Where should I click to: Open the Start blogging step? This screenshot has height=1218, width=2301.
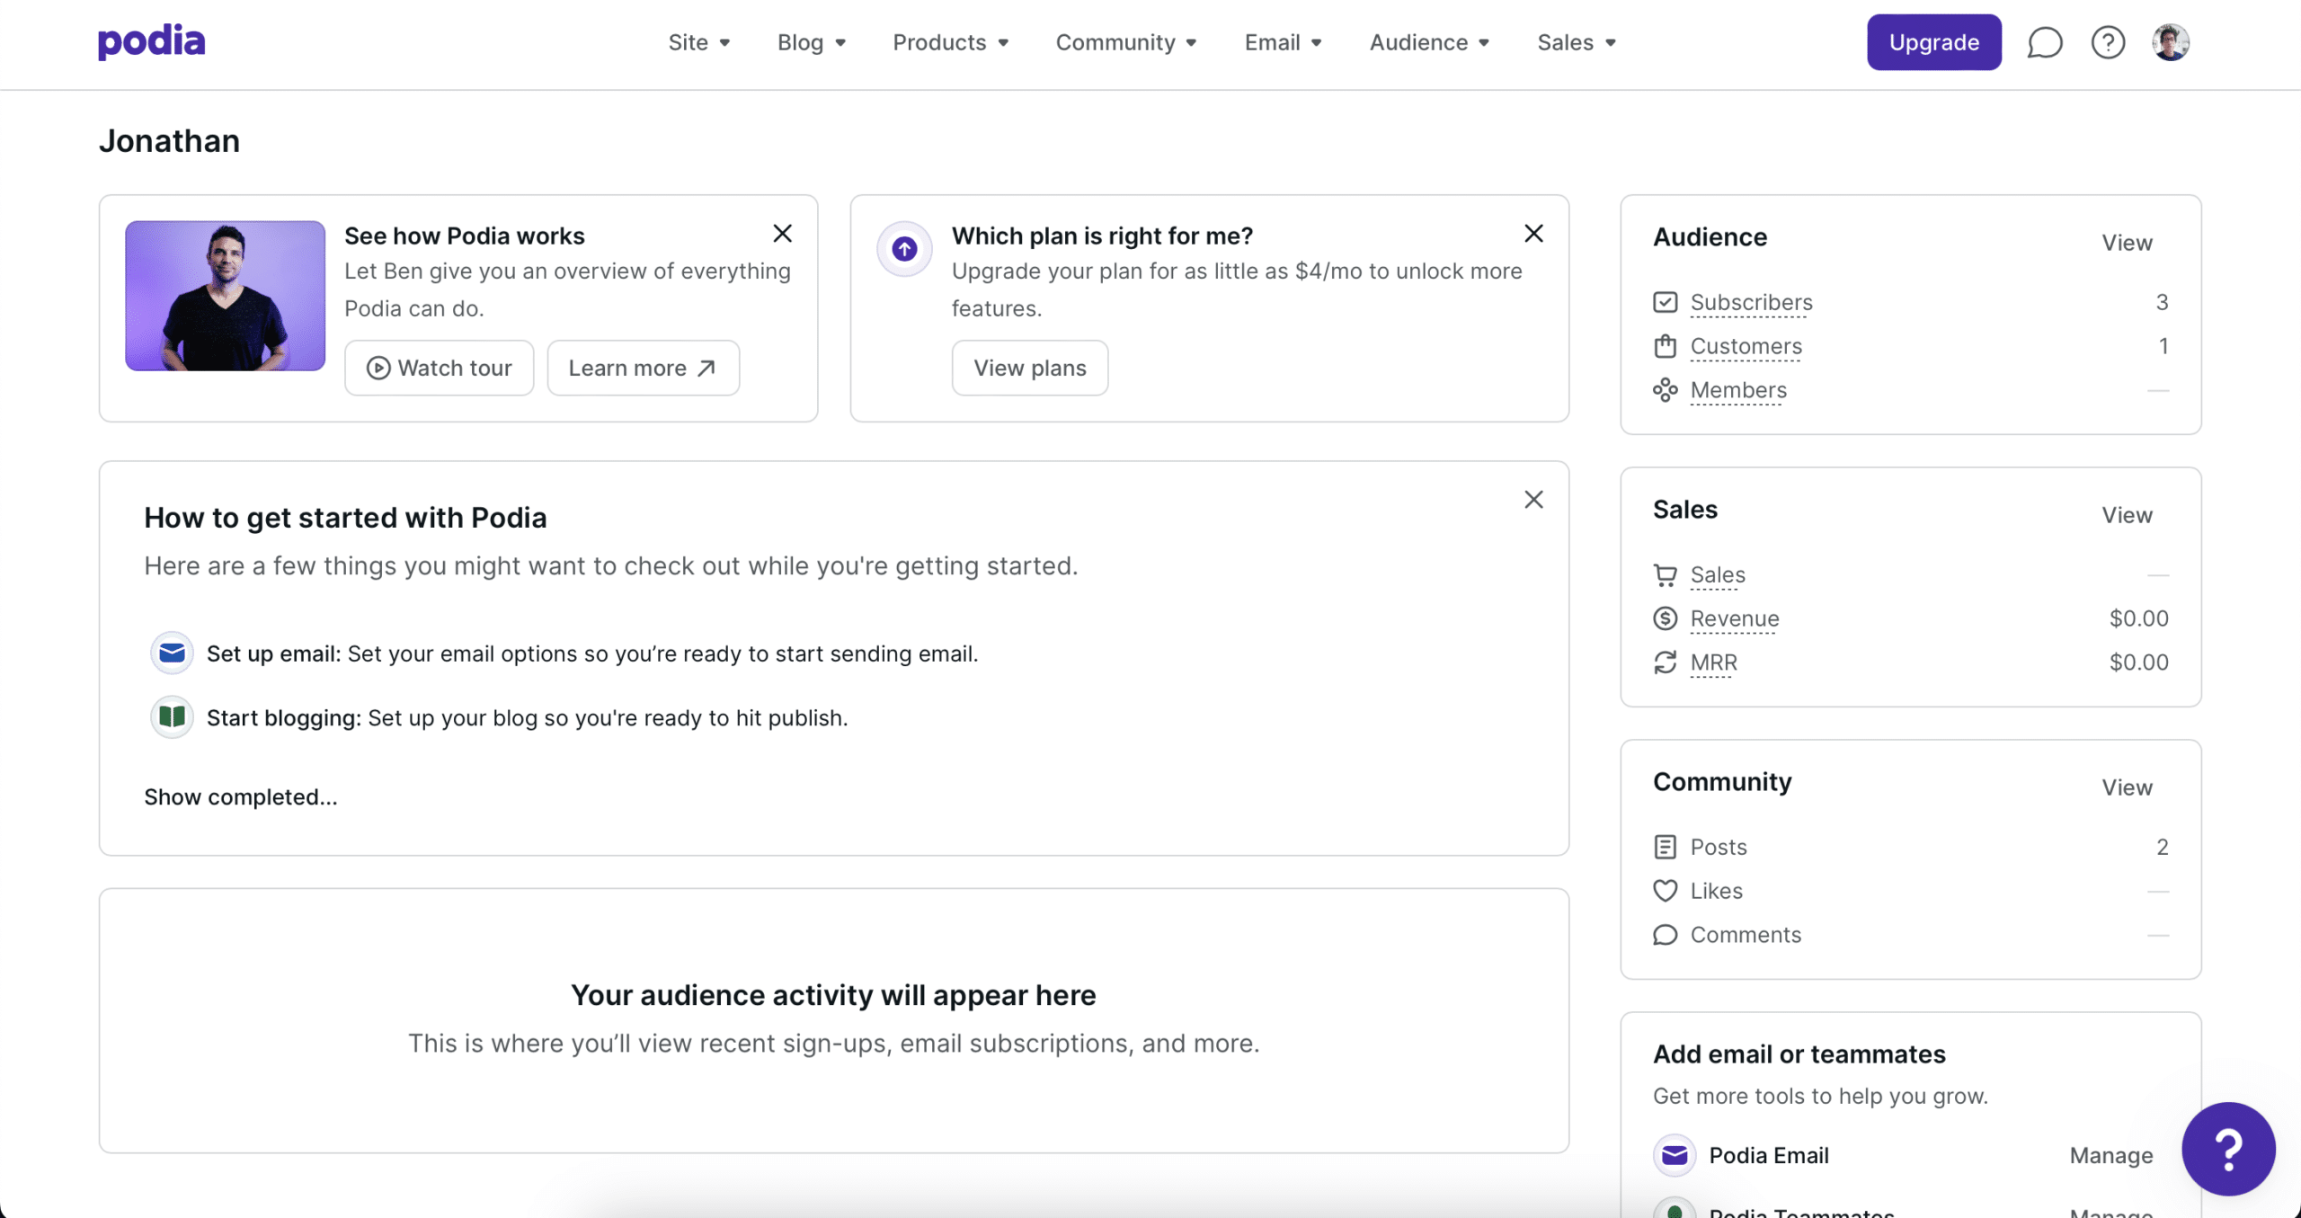click(x=527, y=717)
